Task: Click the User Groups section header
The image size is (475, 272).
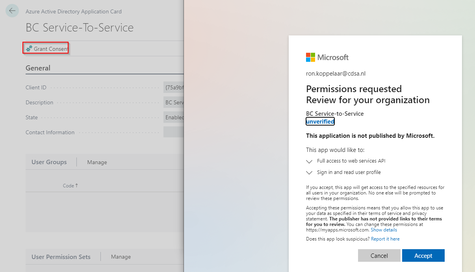Action: [49, 162]
